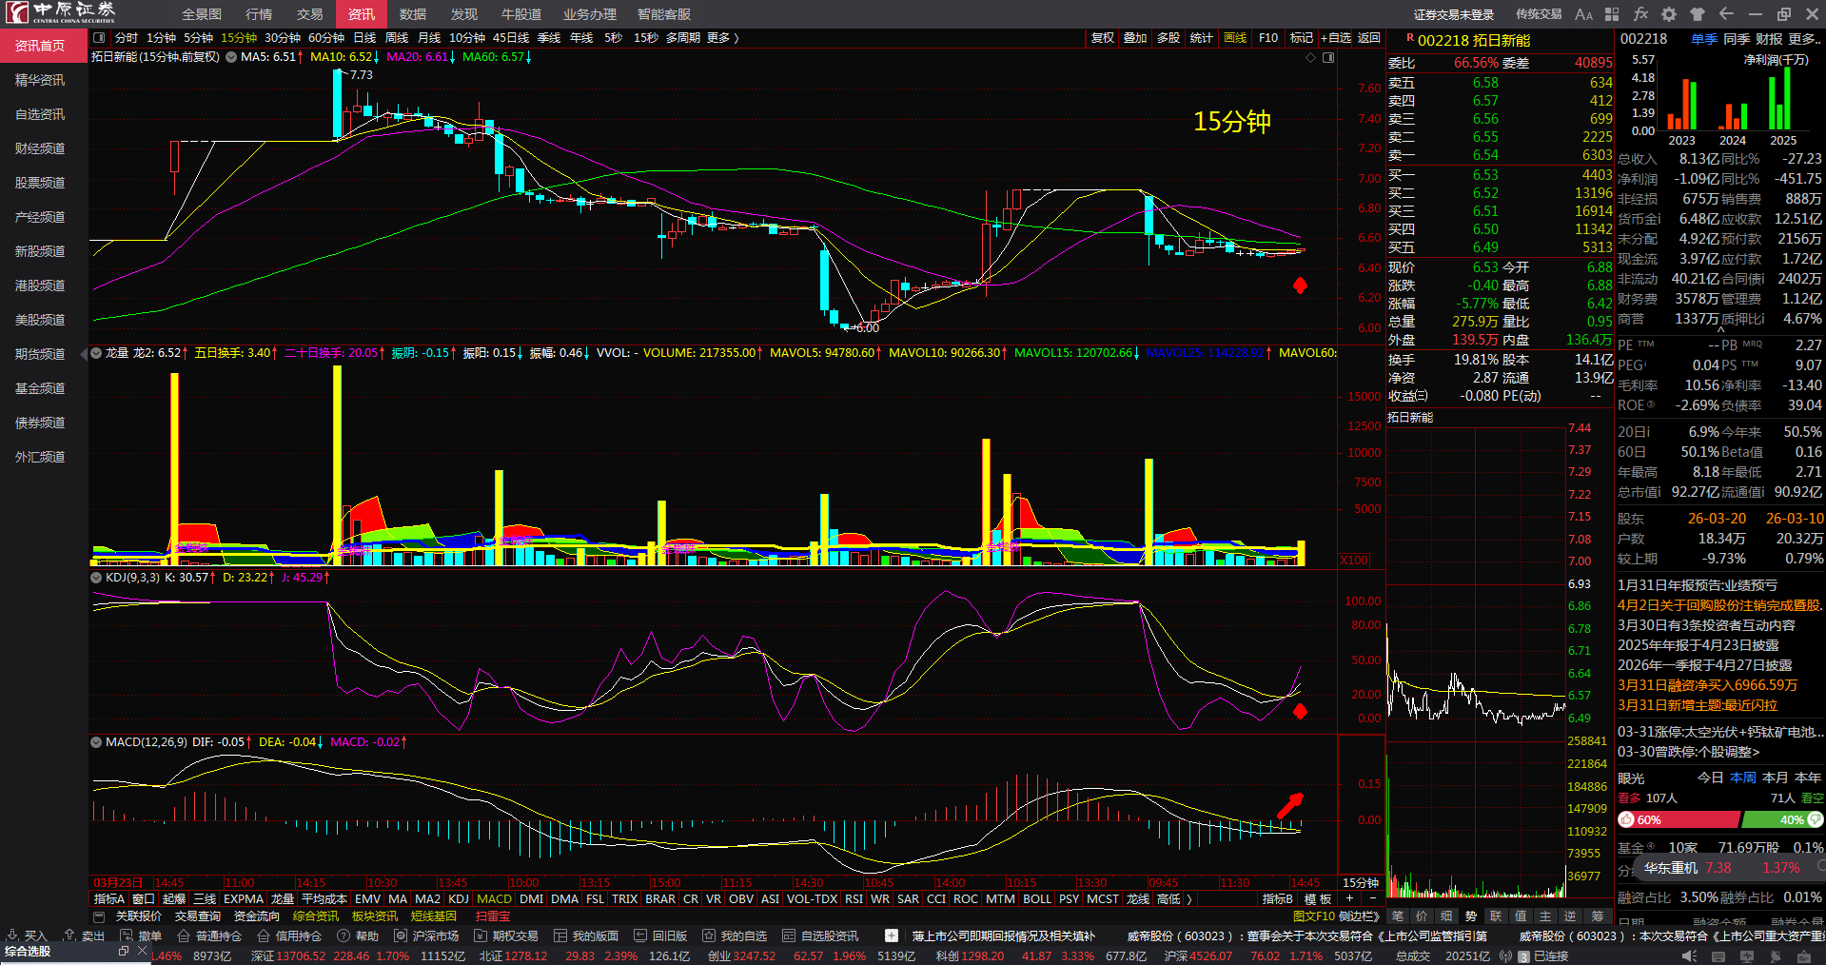The height and width of the screenshot is (965, 1826).
Task: Open 期权交易 options trading
Action: 506,935
